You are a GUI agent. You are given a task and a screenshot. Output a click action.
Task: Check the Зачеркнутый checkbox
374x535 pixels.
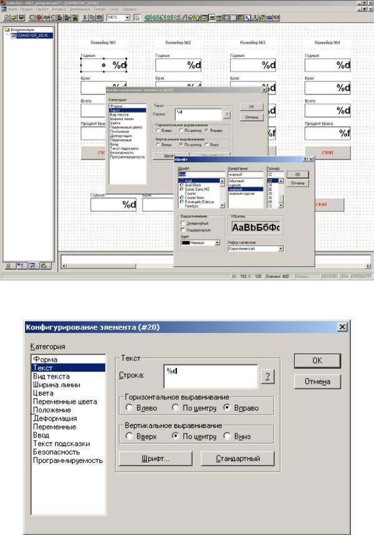pyautogui.click(x=183, y=223)
